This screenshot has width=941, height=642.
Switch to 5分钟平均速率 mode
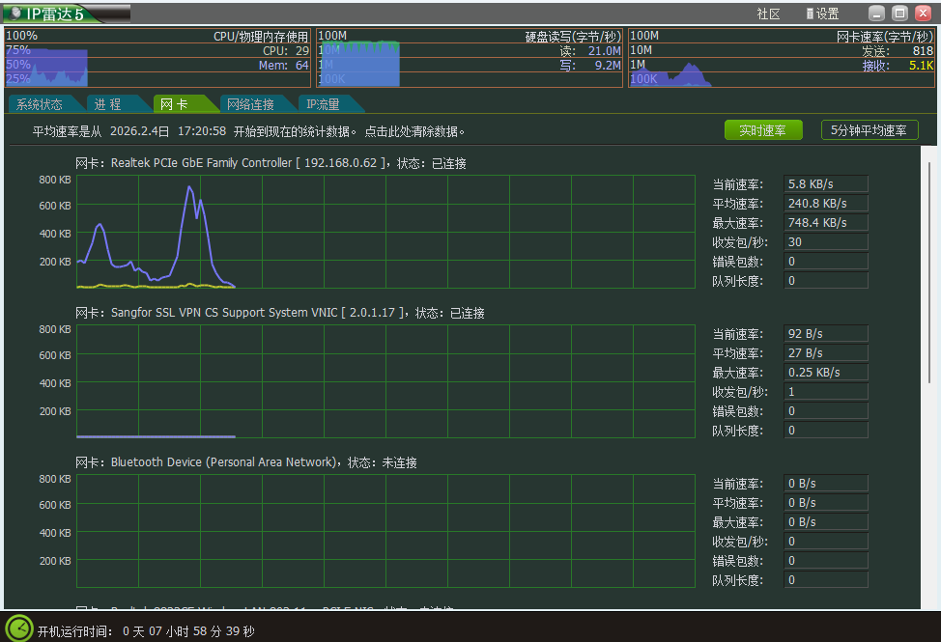869,130
